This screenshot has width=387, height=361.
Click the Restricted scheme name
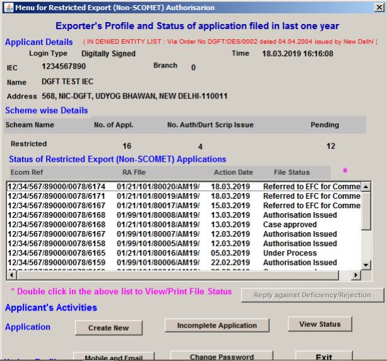28,144
